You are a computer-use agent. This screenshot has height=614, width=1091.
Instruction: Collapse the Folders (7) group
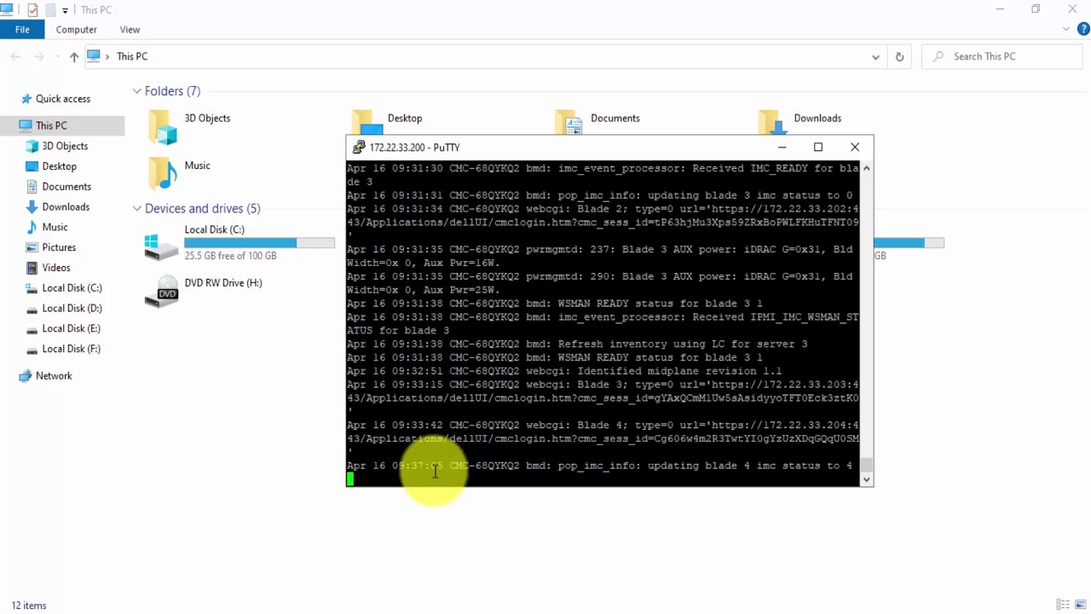pos(136,91)
